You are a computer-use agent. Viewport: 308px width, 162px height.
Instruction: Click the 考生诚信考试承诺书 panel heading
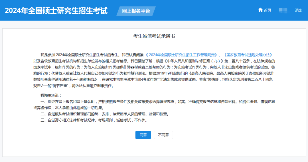(x=154, y=36)
